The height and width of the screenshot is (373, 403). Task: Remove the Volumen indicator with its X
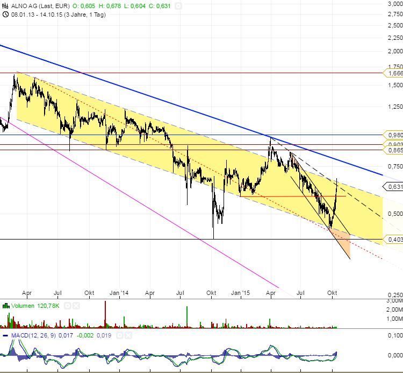point(76,306)
